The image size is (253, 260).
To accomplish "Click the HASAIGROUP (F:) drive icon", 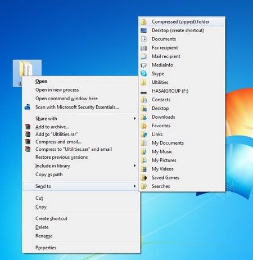I will [x=144, y=92].
